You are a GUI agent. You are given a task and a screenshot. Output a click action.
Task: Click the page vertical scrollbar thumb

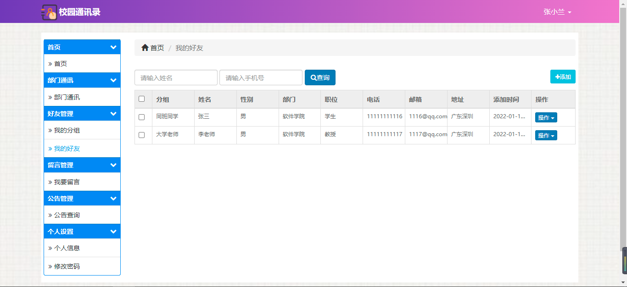click(x=623, y=128)
